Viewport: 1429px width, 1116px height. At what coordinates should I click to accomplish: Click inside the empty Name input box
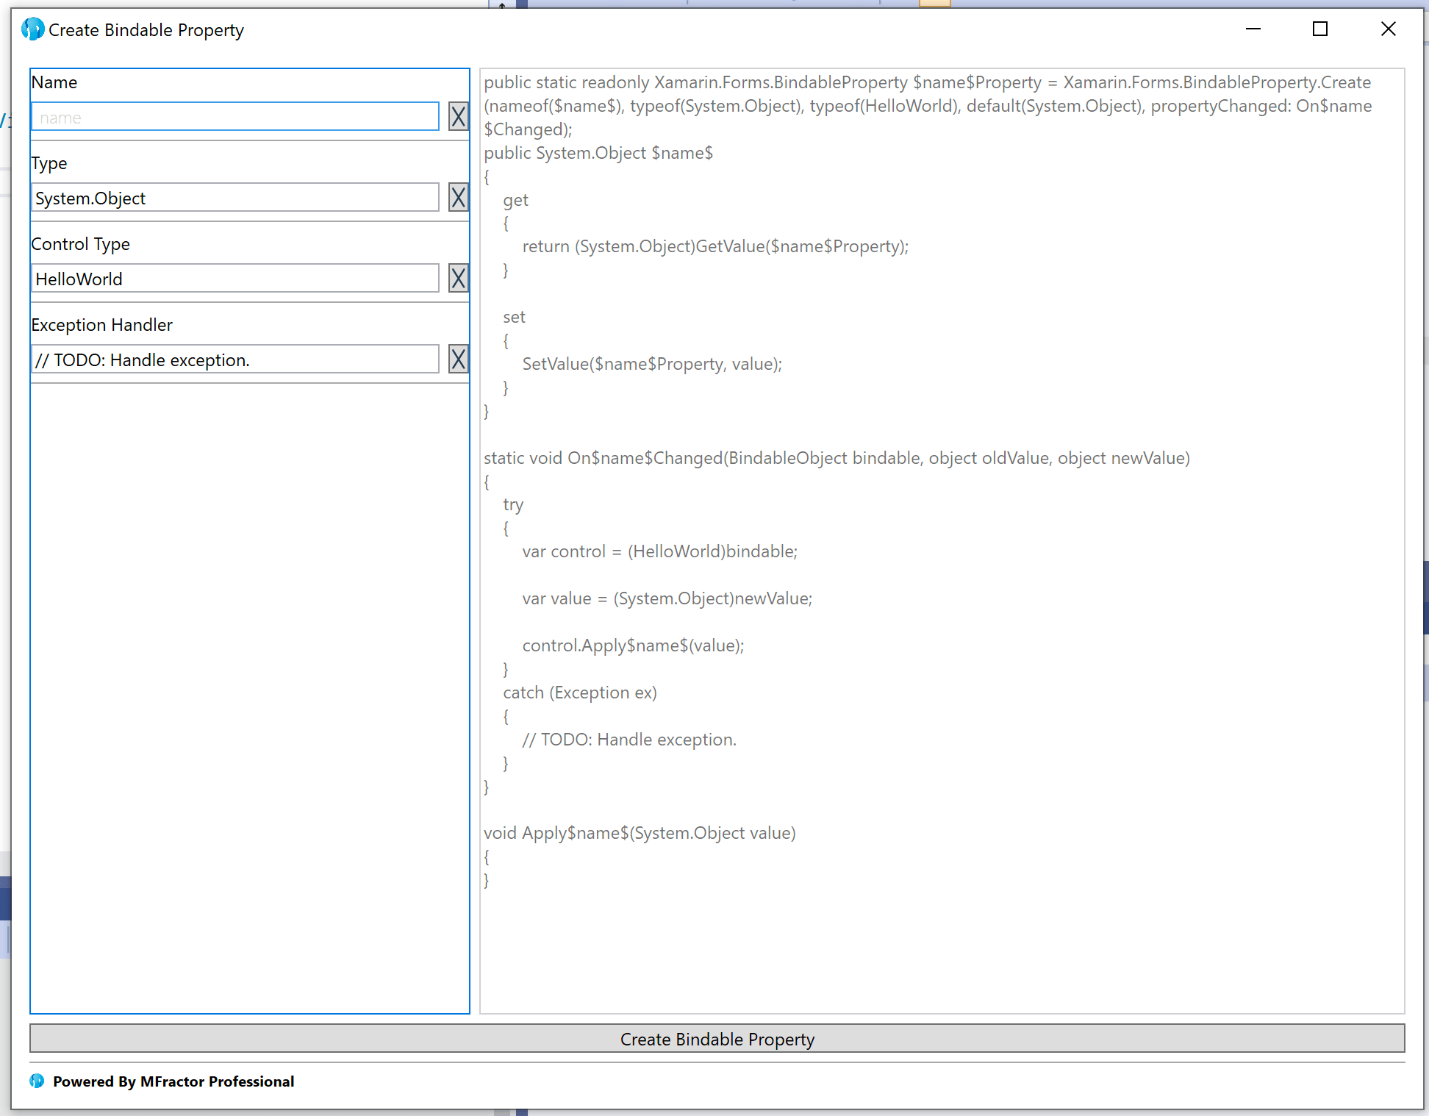click(x=234, y=116)
